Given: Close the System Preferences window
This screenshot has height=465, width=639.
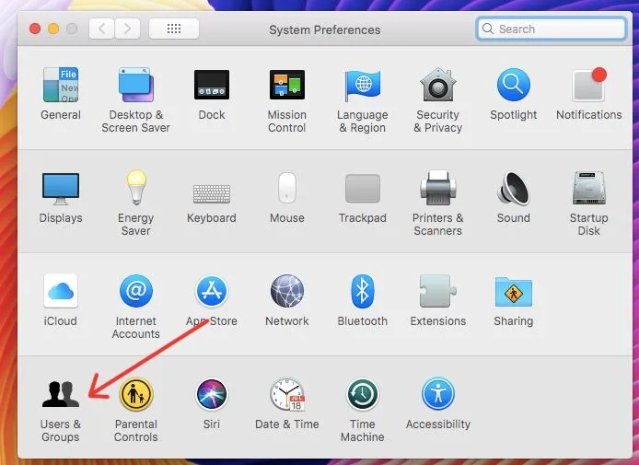Looking at the screenshot, I should (x=35, y=29).
